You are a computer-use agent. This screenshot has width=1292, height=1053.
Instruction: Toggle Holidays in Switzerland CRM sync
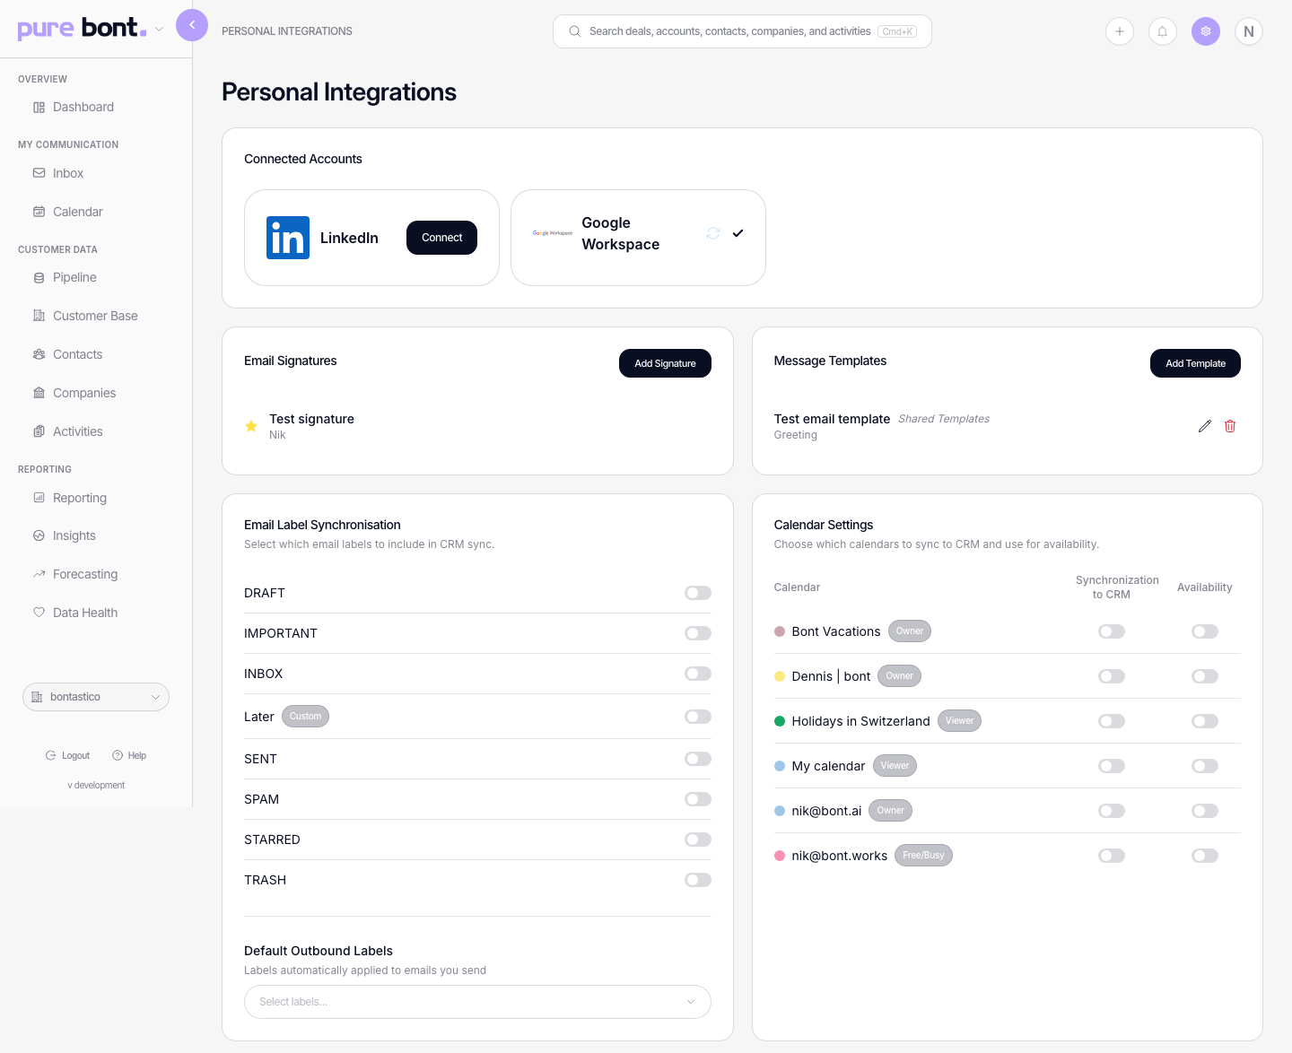coord(1112,721)
